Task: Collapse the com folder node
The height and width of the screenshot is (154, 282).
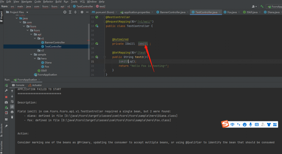Action: pyautogui.click(x=20, y=23)
